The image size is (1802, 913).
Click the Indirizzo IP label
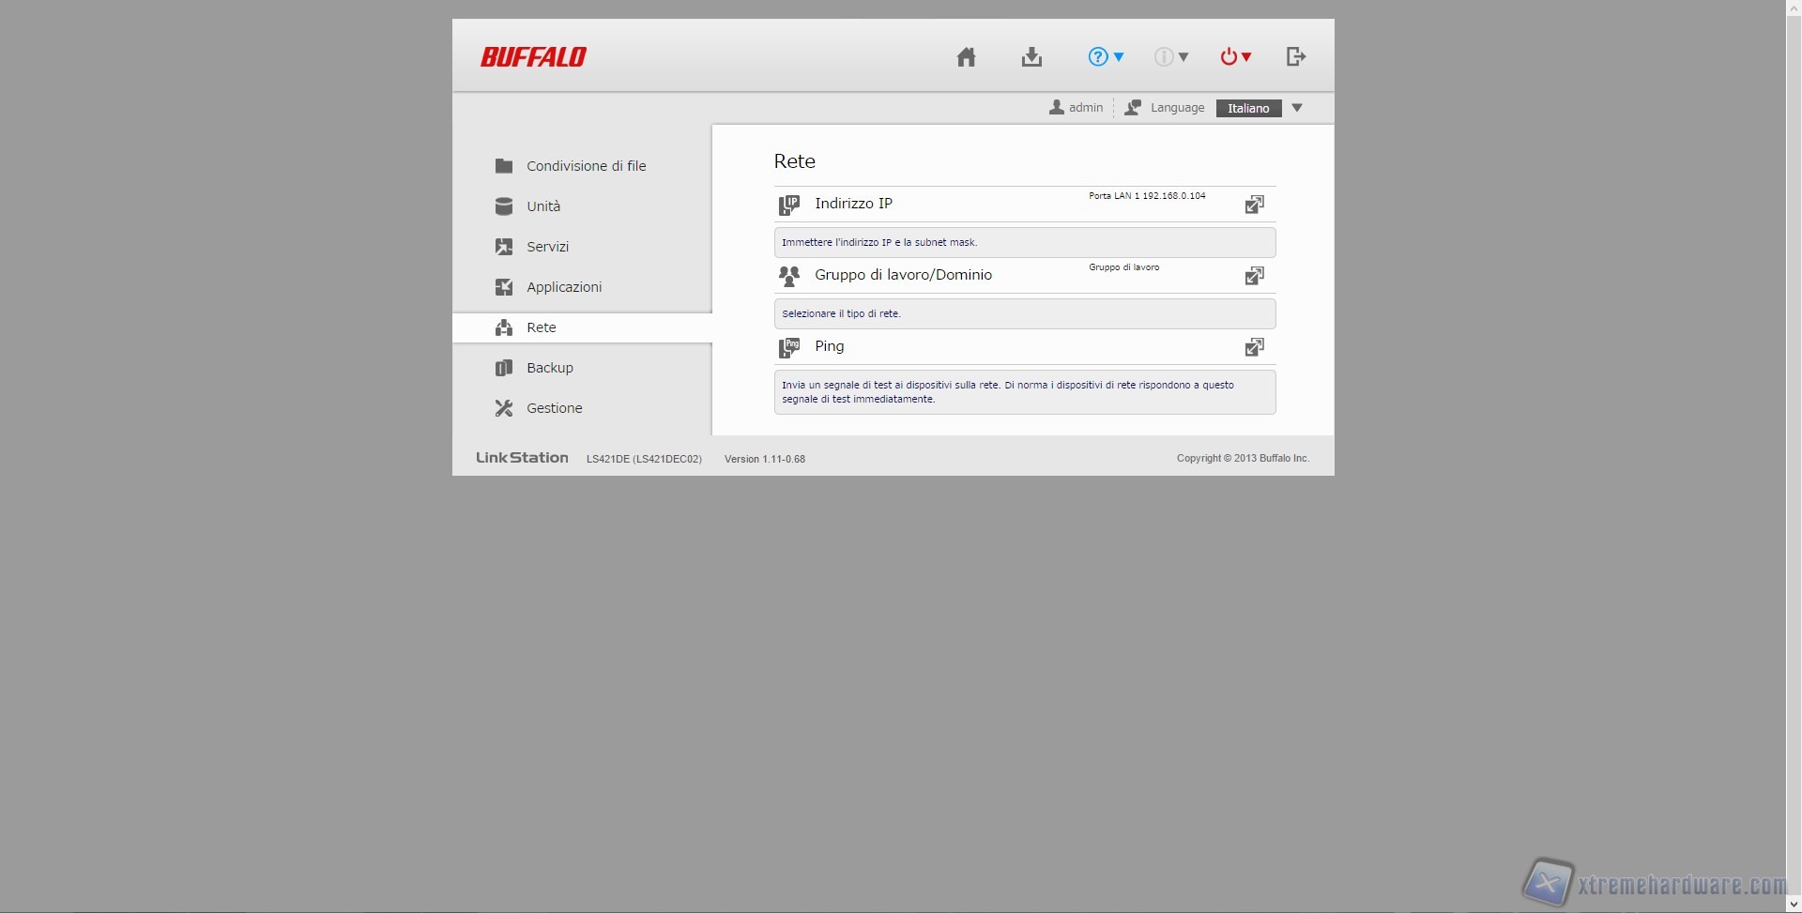click(853, 204)
